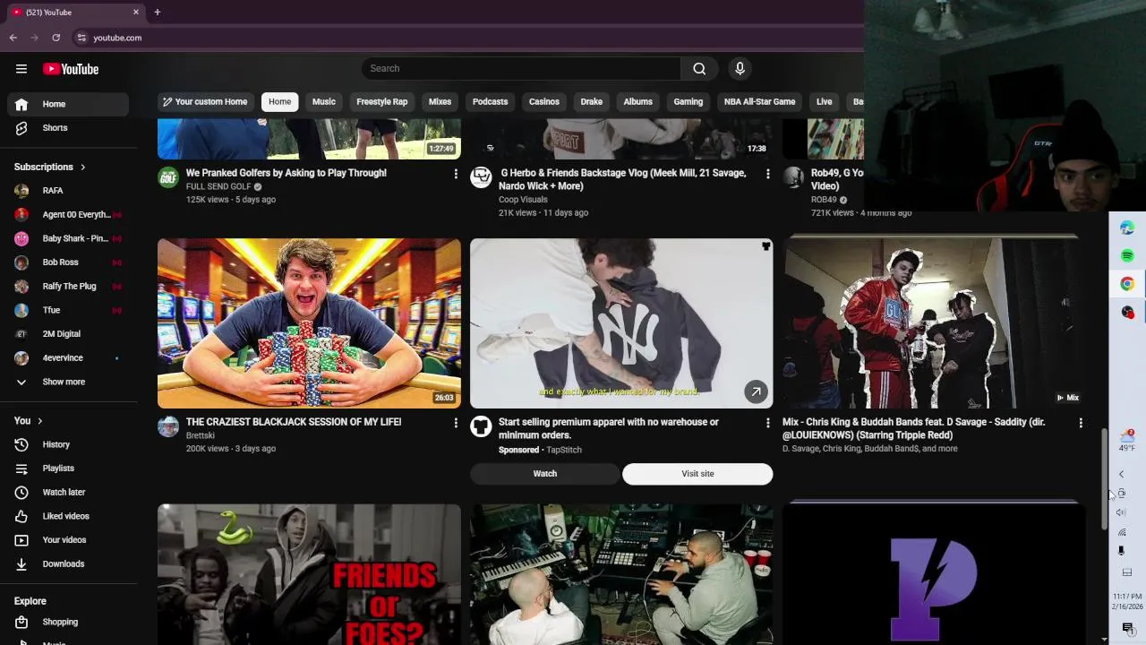
Task: Show hidden system tray icons chevron
Action: click(x=1121, y=475)
